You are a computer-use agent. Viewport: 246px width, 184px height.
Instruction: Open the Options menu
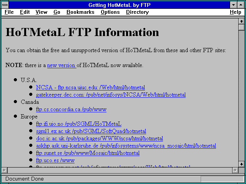[x=110, y=12]
